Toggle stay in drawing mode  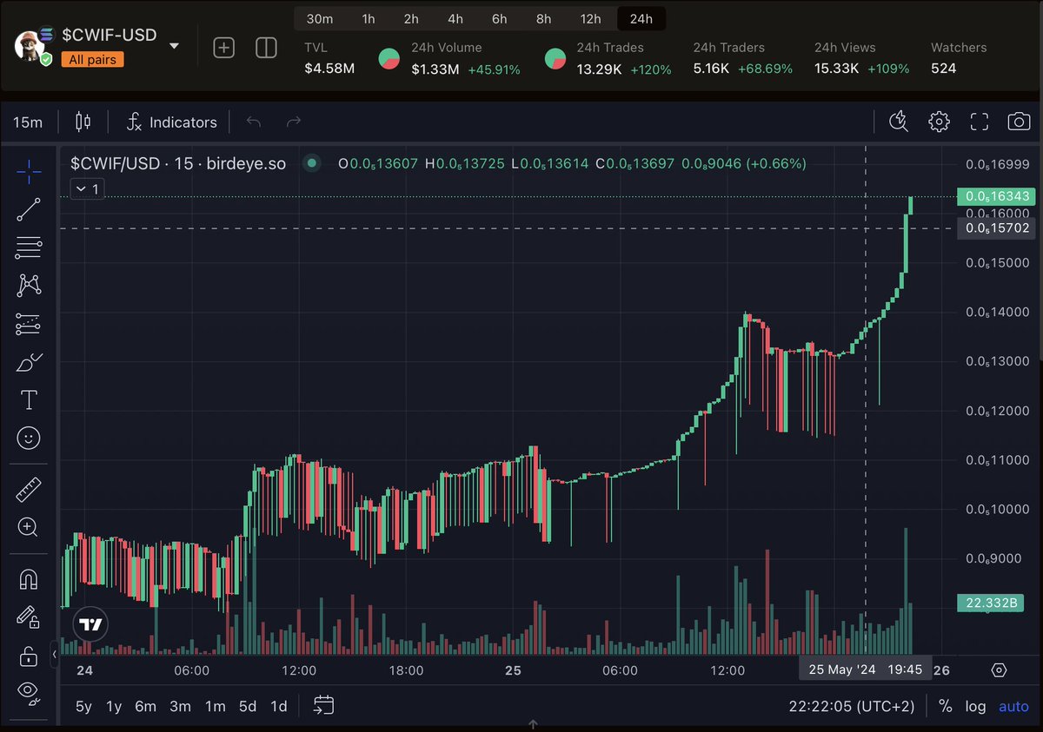coord(29,617)
